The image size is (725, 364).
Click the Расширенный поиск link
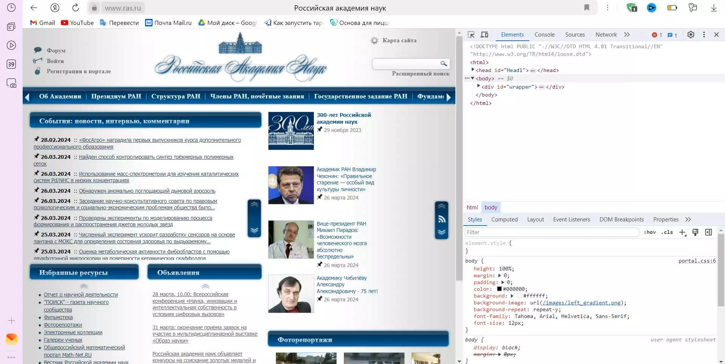tap(420, 74)
